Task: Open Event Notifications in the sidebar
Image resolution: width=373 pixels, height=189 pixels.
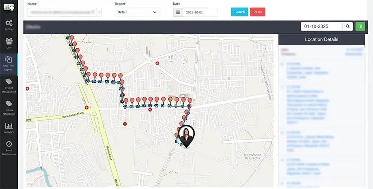Action: click(x=9, y=148)
